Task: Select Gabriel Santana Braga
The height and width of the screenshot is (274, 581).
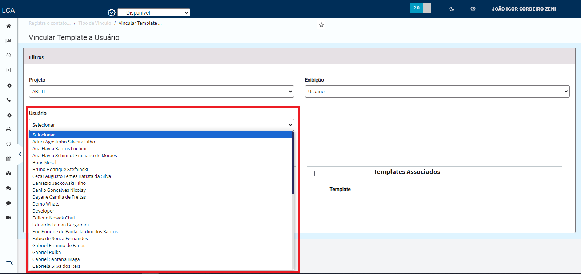Action: [x=161, y=259]
